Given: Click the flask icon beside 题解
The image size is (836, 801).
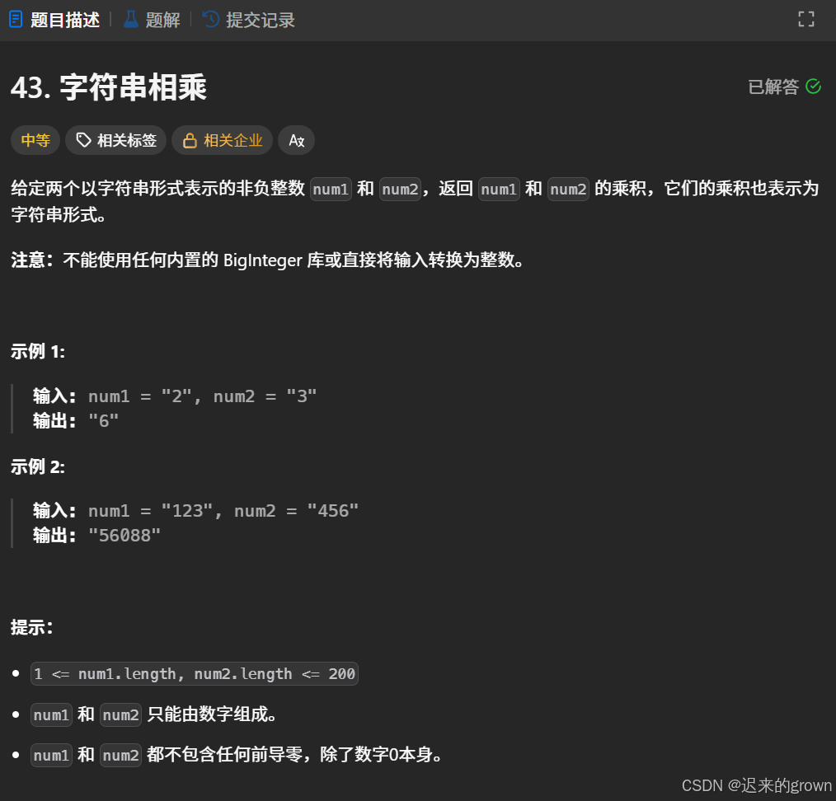Looking at the screenshot, I should [x=130, y=20].
